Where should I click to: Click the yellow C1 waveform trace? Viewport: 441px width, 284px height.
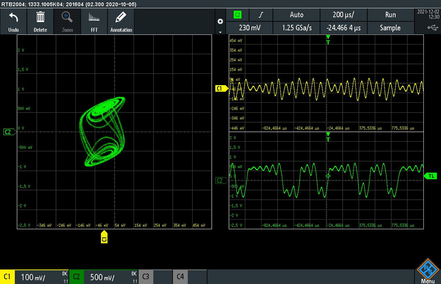(326, 89)
